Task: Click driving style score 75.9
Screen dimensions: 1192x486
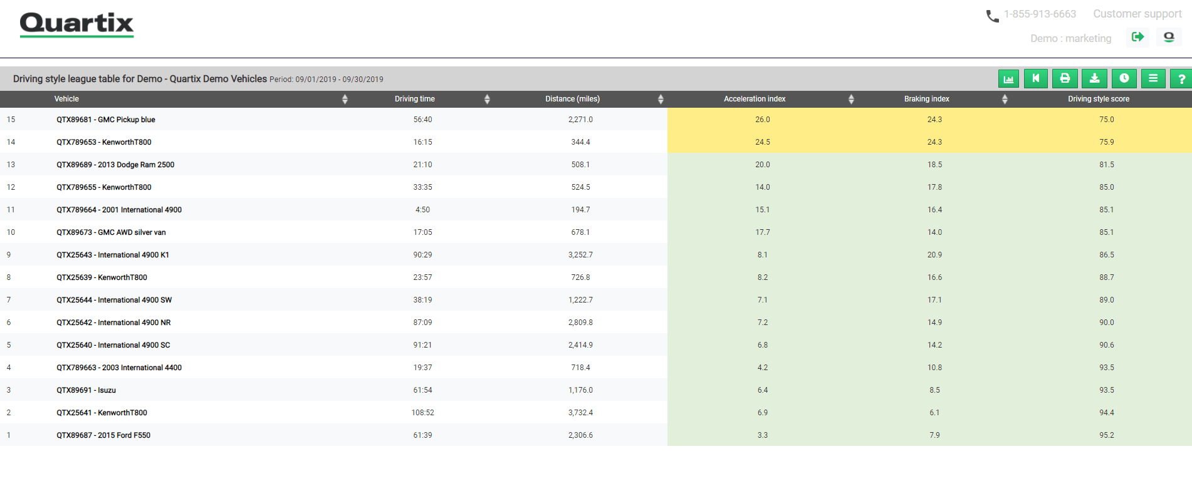Action: tap(1107, 142)
